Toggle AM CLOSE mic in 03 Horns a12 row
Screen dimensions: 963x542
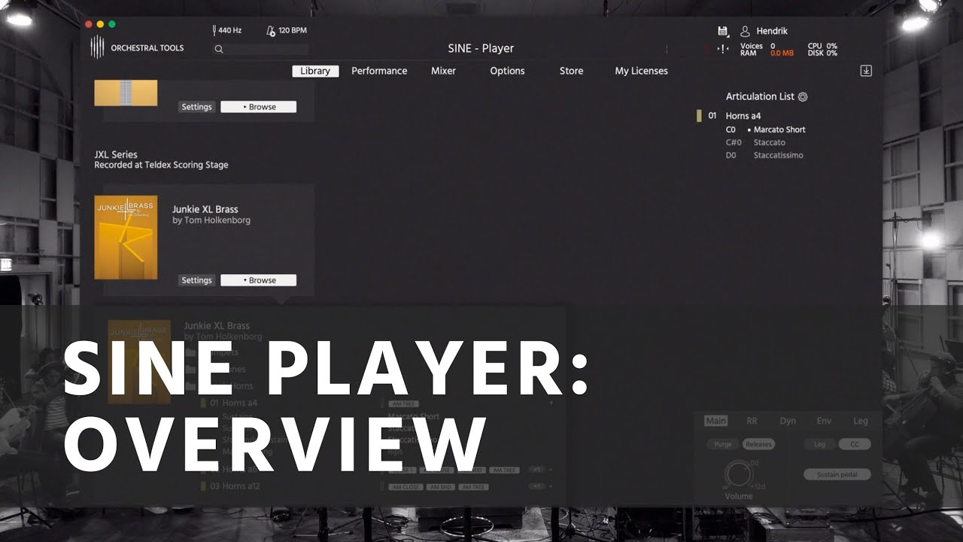tap(406, 487)
